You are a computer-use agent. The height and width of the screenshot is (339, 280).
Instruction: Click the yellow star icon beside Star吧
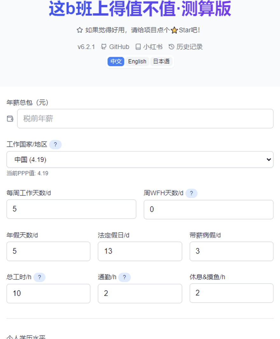(174, 30)
